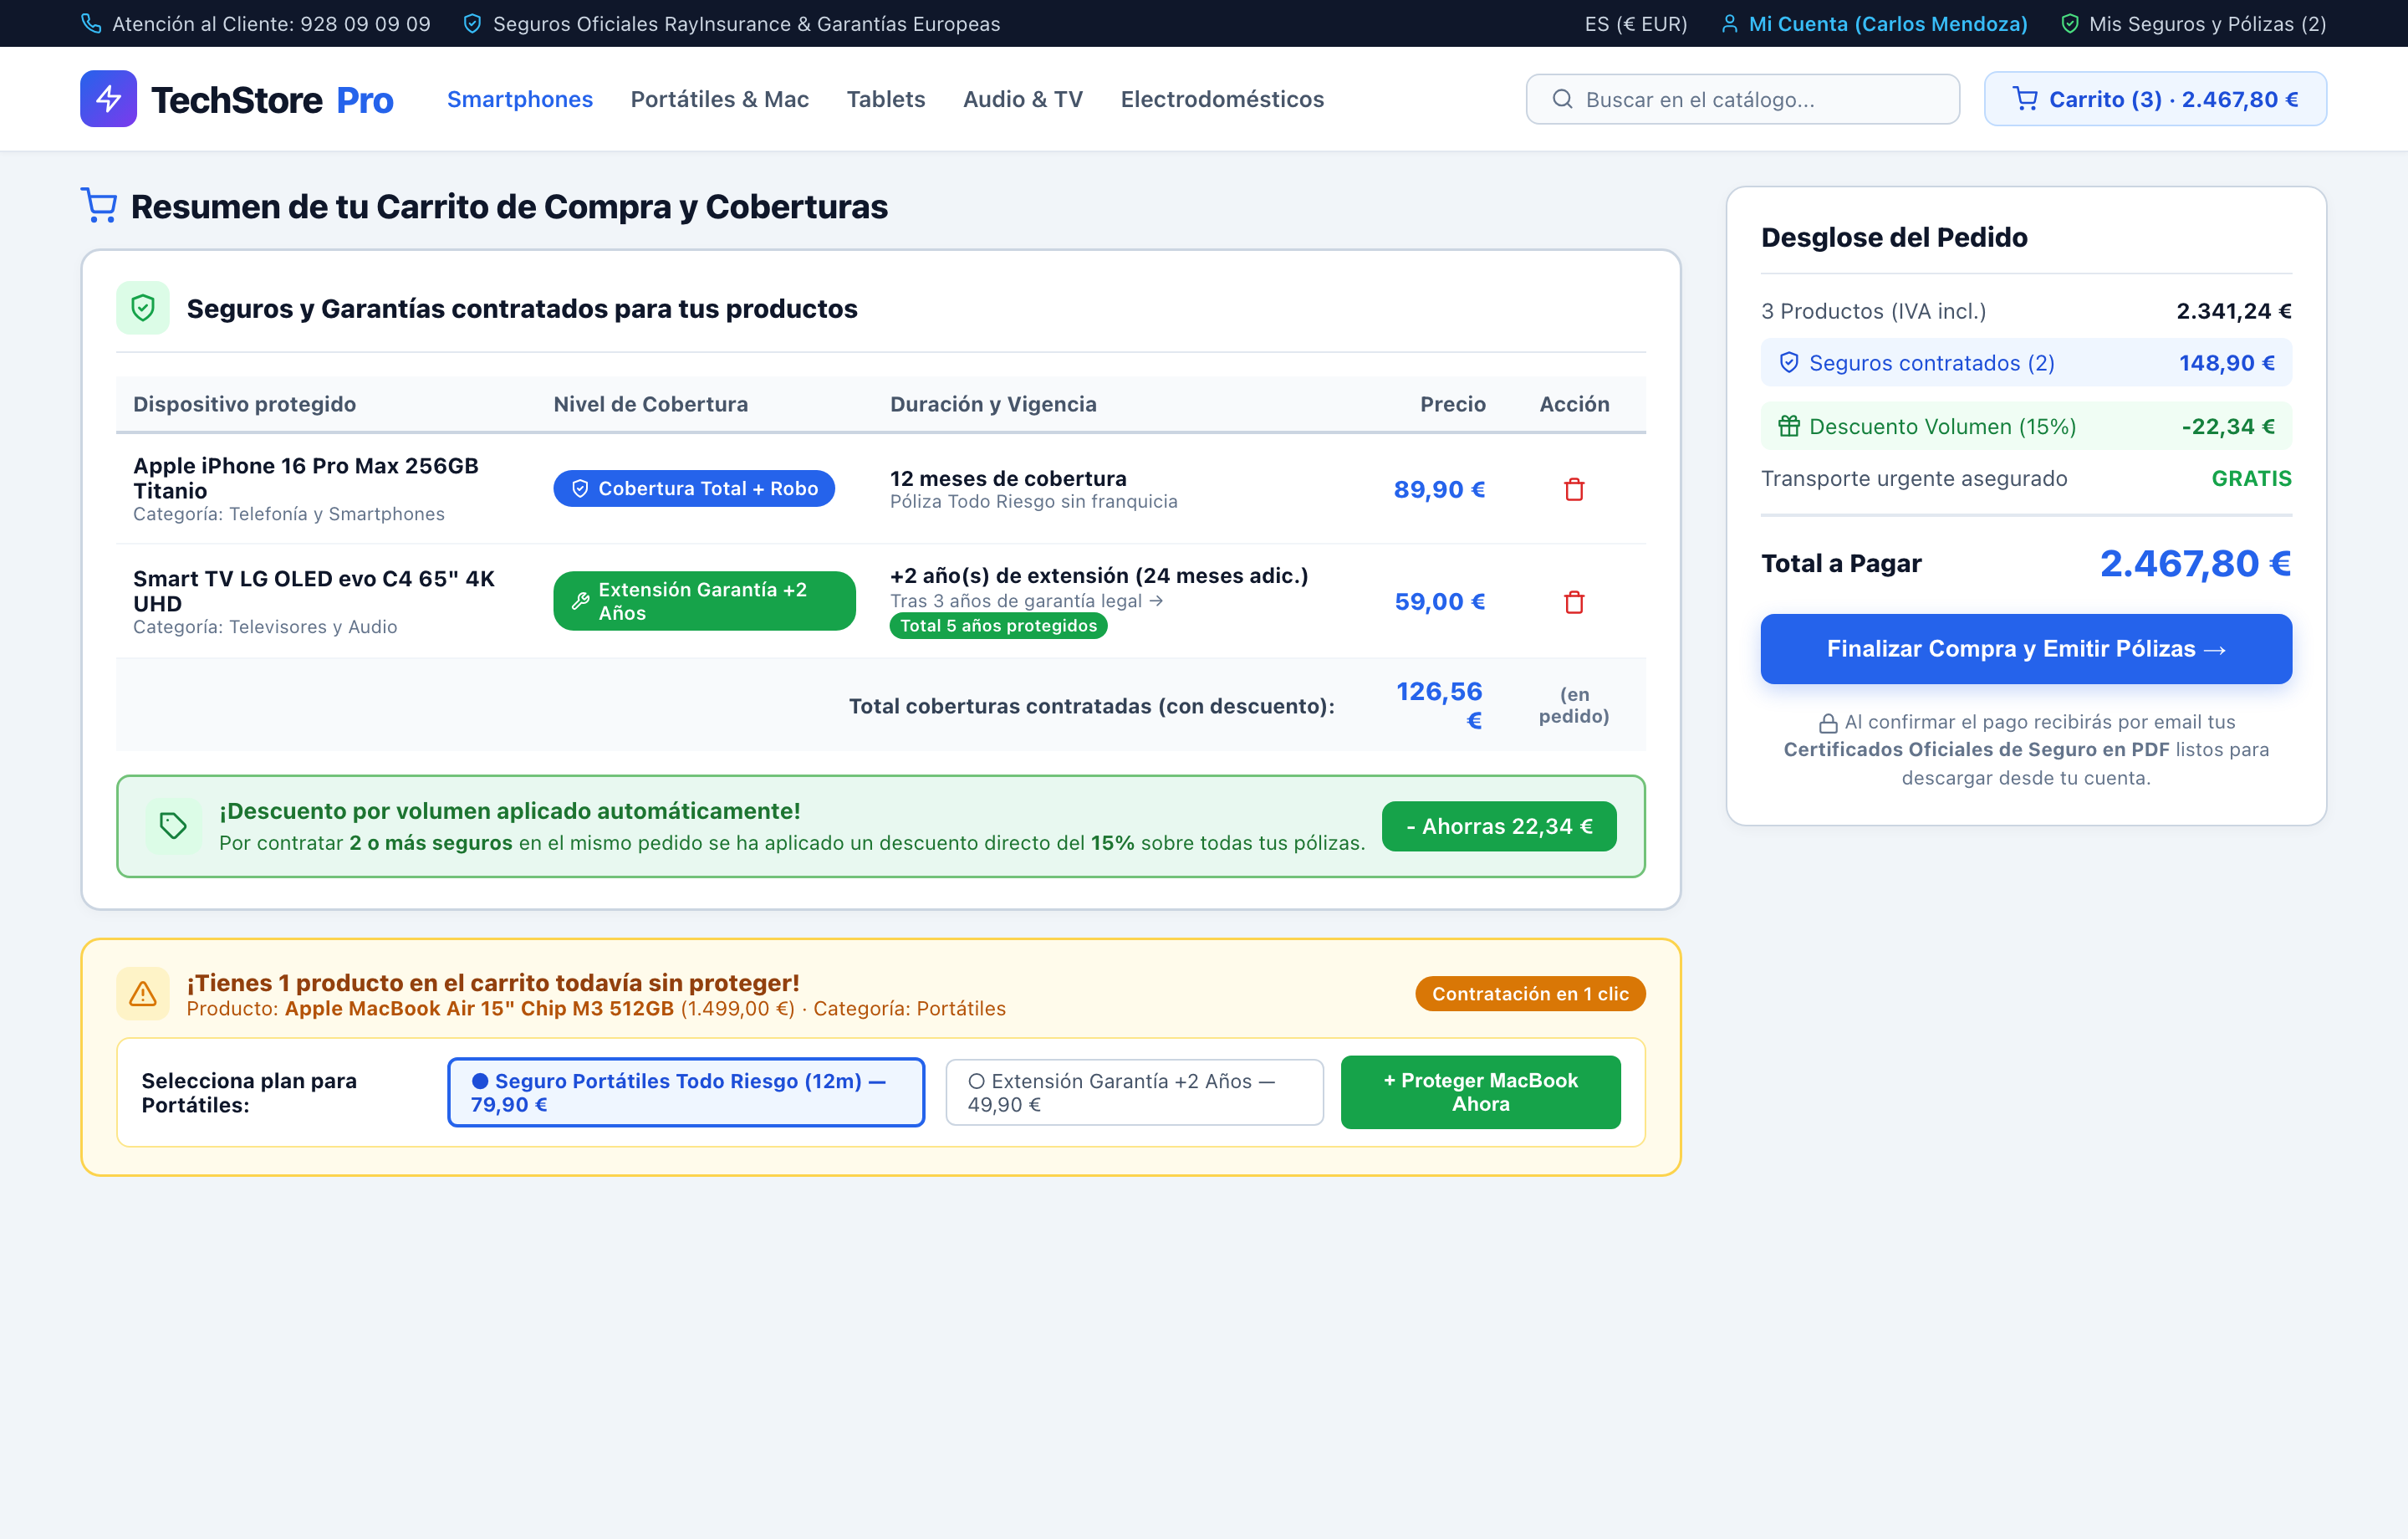The height and width of the screenshot is (1539, 2408).
Task: Go to Portátiles & Mac menu
Action: (x=719, y=99)
